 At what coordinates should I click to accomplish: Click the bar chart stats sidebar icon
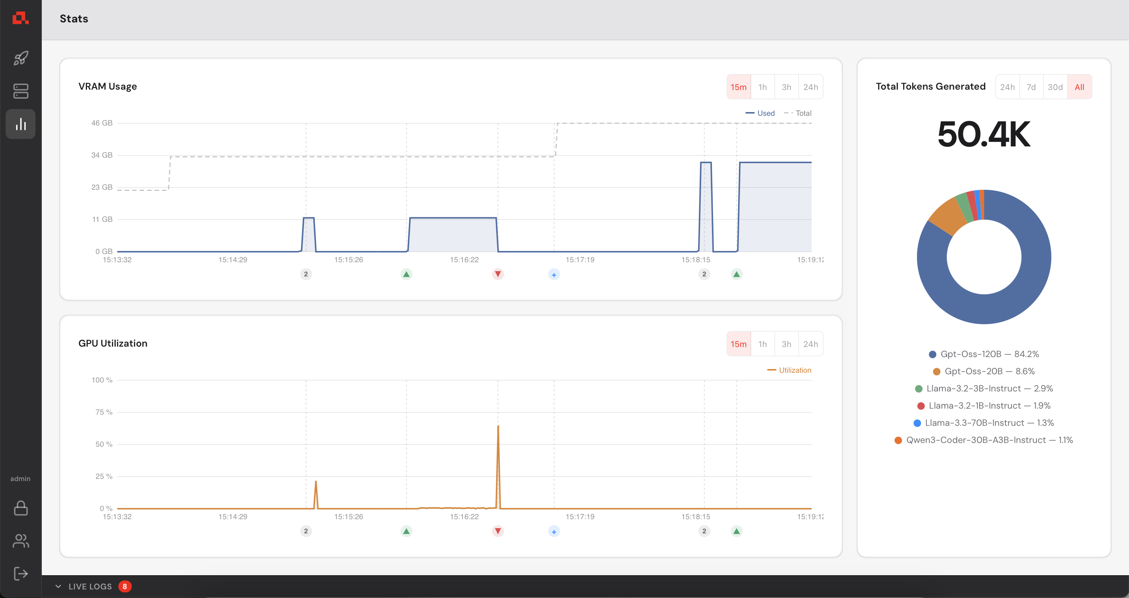21,124
